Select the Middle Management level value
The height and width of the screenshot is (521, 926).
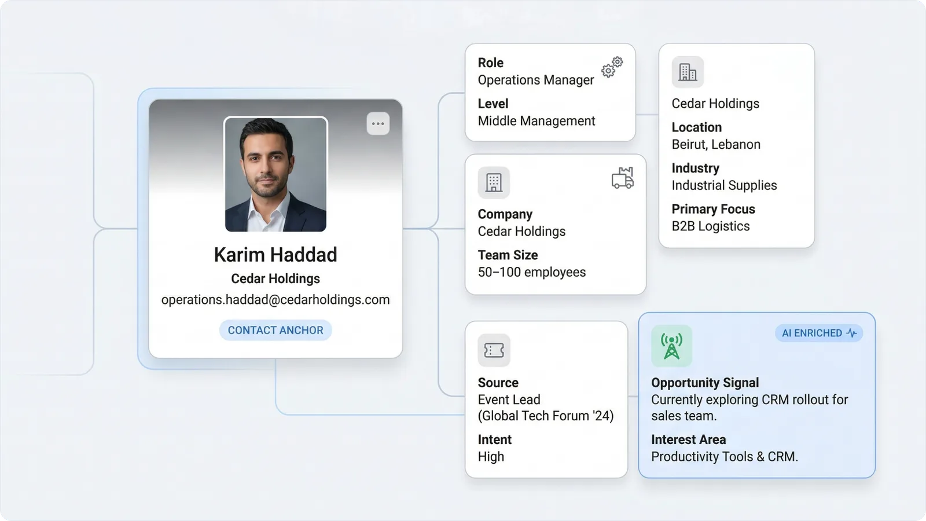pos(536,121)
